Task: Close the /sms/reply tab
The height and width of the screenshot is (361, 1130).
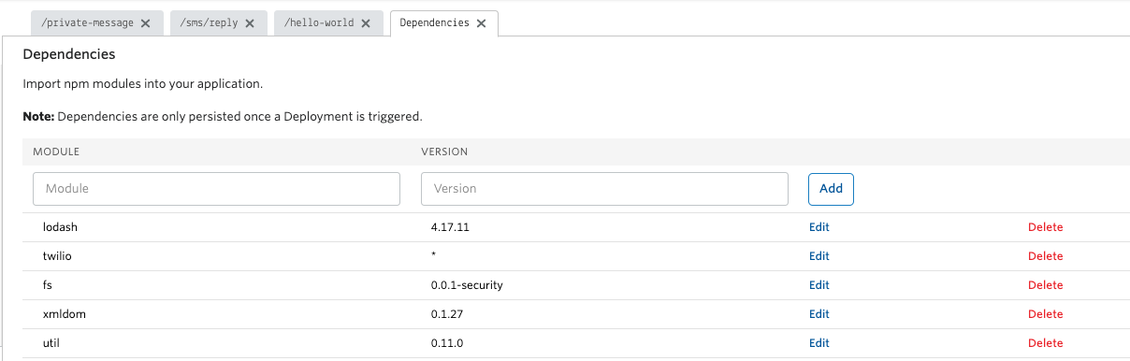Action: point(249,23)
